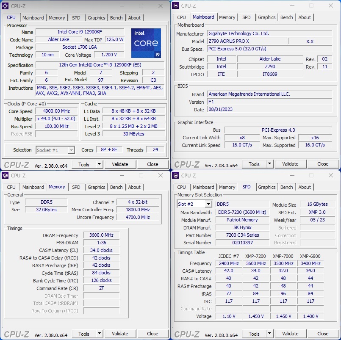Open the Graphics tab in the Mainboard tab window
This screenshot has width=341, height=340.
pos(267,17)
